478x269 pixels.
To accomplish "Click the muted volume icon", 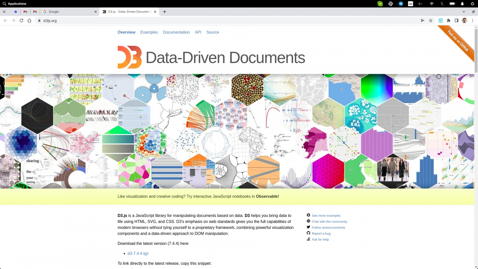I will point(420,4).
